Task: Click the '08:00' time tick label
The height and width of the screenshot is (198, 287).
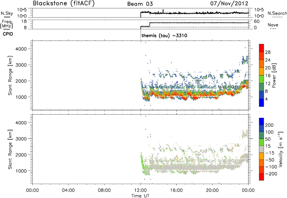Action: (x=104, y=190)
